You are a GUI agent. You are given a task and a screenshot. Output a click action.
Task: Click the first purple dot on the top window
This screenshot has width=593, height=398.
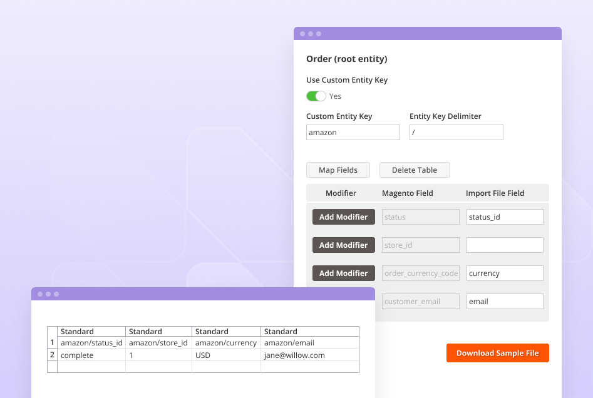pyautogui.click(x=303, y=33)
